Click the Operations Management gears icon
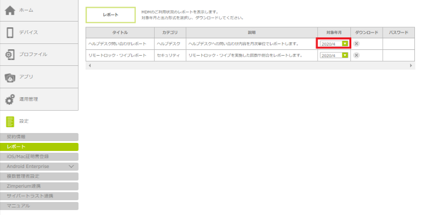 click(10, 99)
